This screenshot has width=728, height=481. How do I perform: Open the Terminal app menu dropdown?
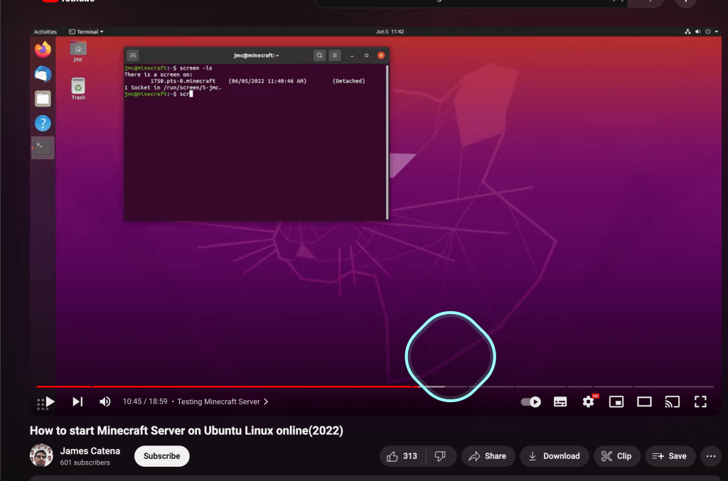(x=86, y=31)
